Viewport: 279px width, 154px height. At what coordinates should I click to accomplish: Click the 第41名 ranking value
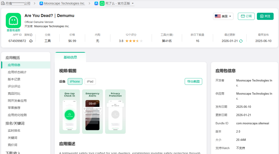(x=167, y=41)
